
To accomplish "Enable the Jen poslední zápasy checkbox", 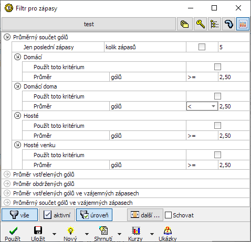I will tap(202, 47).
